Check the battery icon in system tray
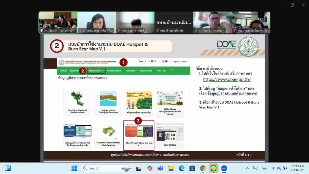This screenshot has width=309, height=174. pos(285,168)
